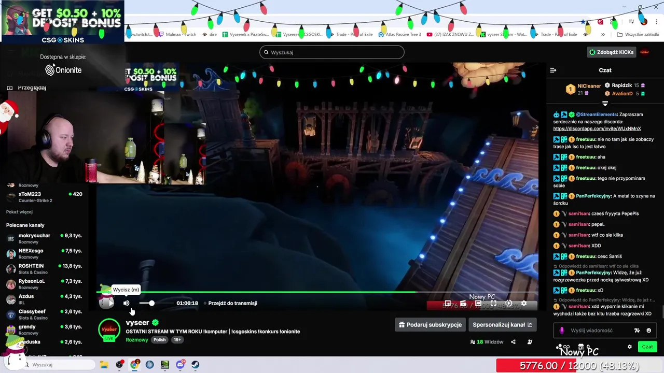
Task: Open the player settings gear icon
Action: click(524, 304)
